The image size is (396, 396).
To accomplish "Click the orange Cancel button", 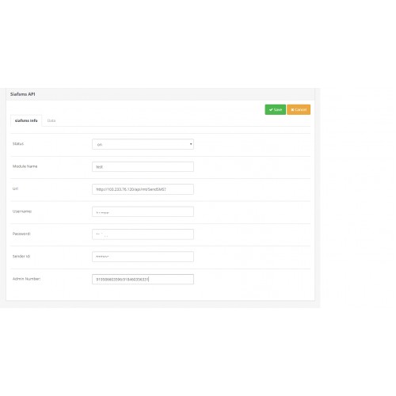I will click(299, 109).
